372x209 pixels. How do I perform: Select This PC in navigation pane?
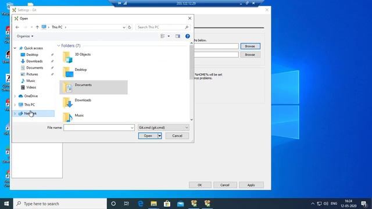pyautogui.click(x=30, y=105)
